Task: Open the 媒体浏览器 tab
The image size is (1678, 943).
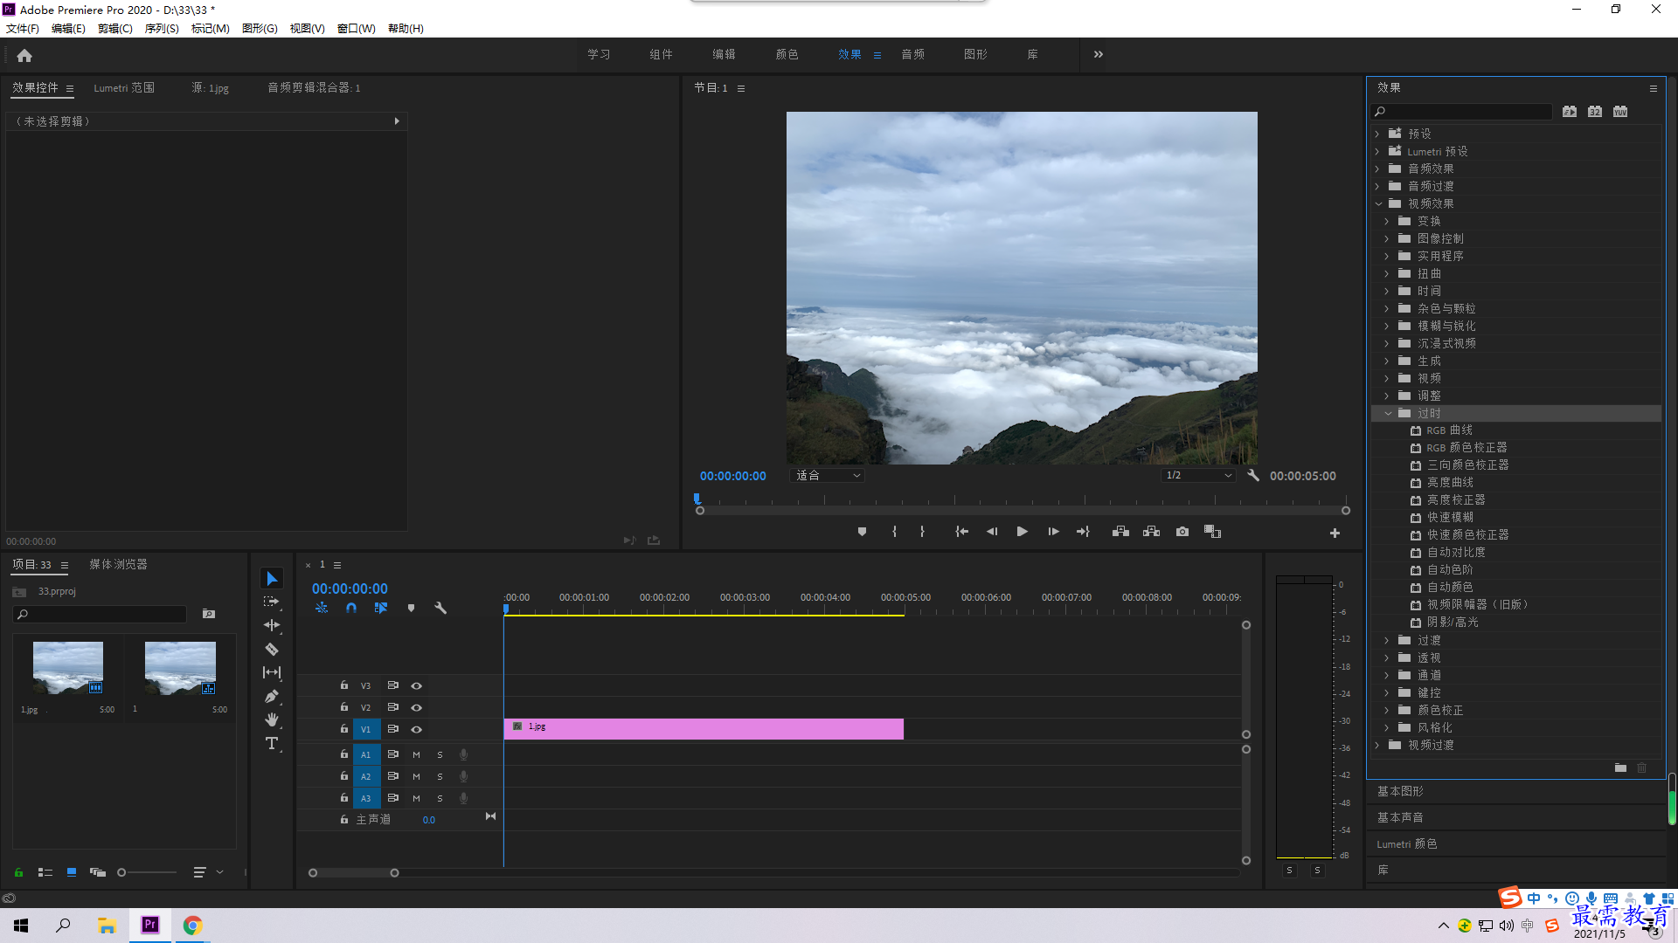Action: 118,565
